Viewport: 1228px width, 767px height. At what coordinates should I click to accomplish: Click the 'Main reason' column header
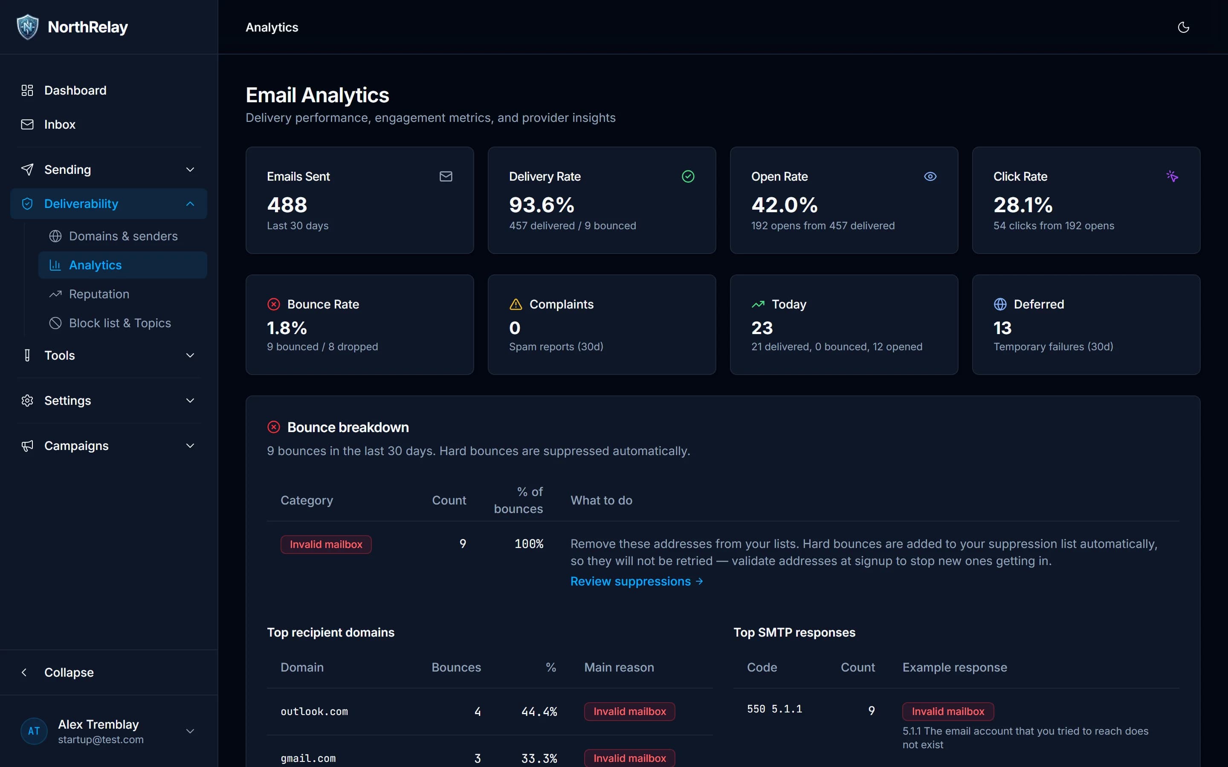pos(619,667)
